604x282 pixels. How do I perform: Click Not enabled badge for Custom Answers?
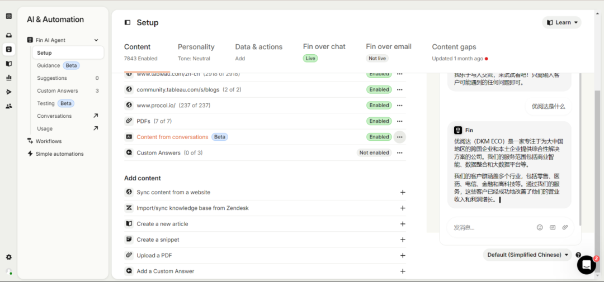(x=374, y=153)
